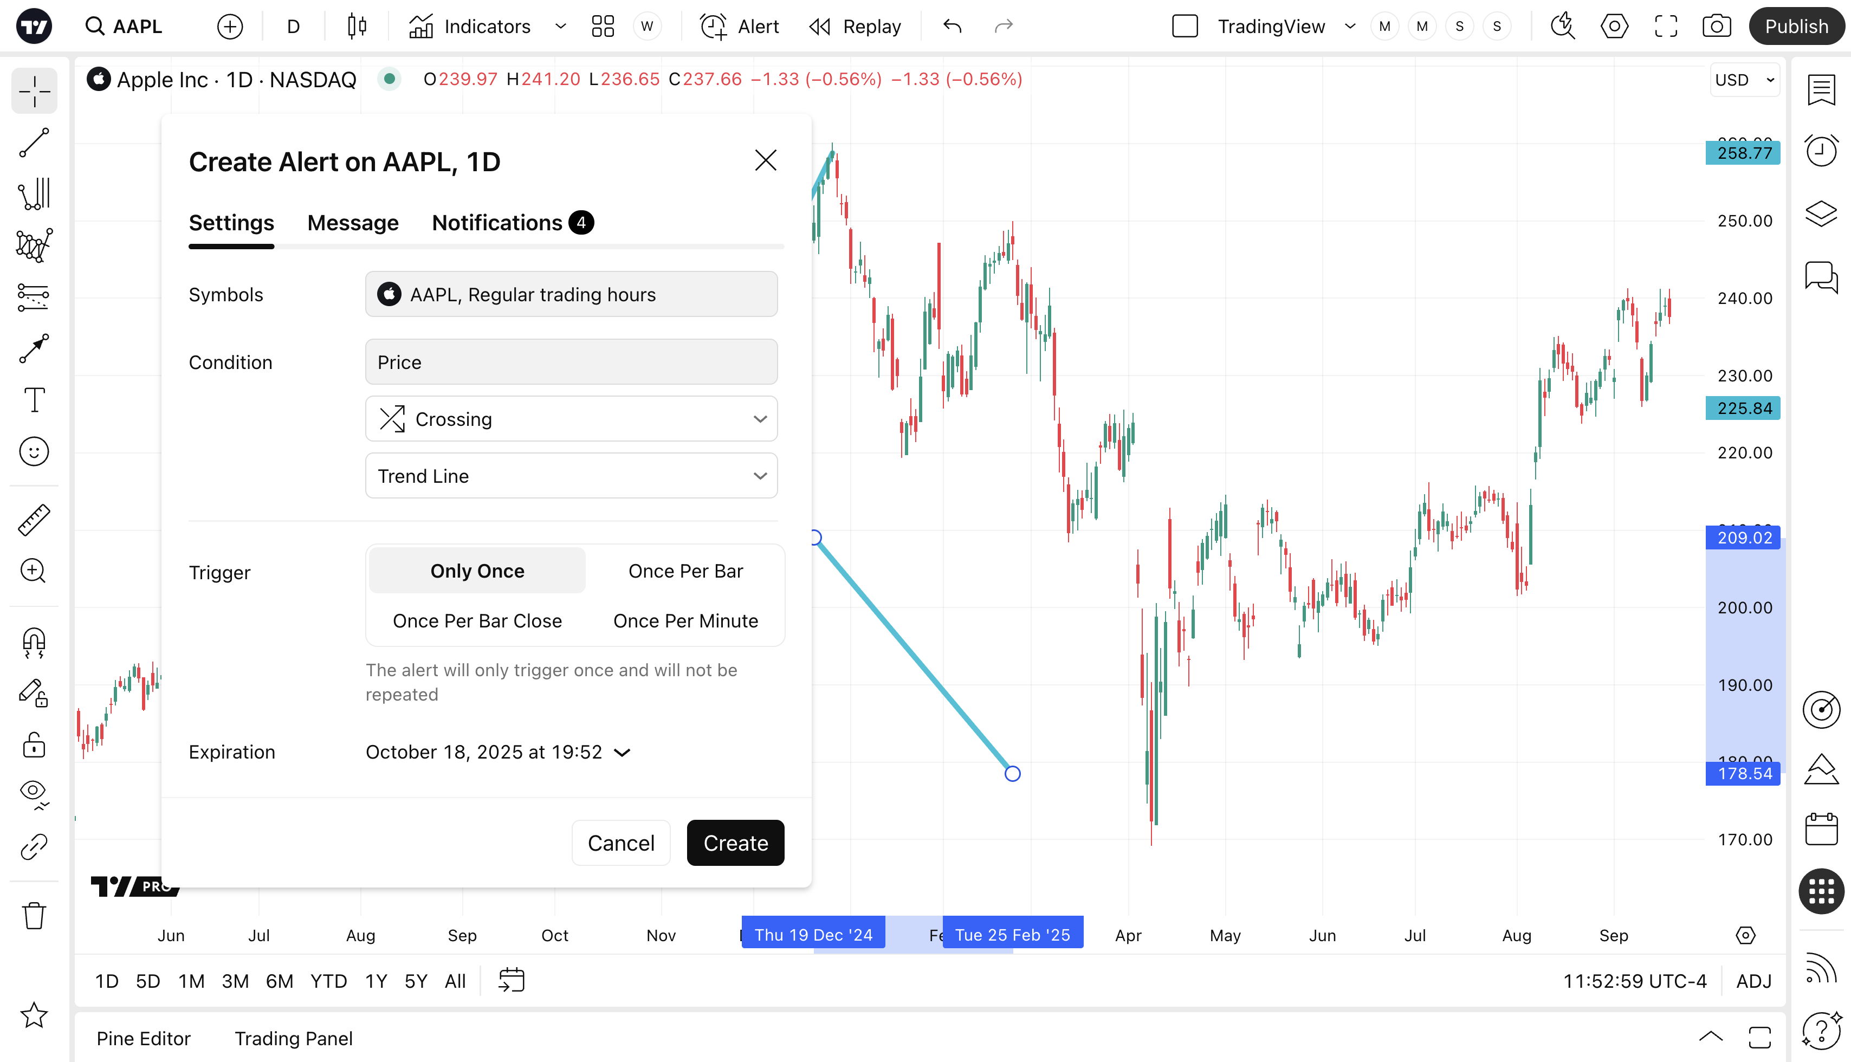The width and height of the screenshot is (1851, 1062).
Task: Click the Cancel button
Action: point(620,843)
